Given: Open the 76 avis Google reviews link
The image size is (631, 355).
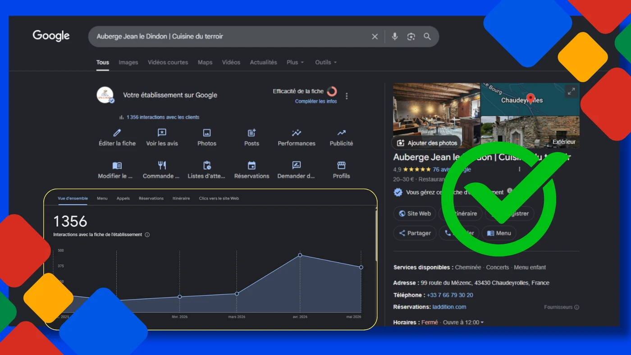Looking at the screenshot, I should pyautogui.click(x=452, y=169).
